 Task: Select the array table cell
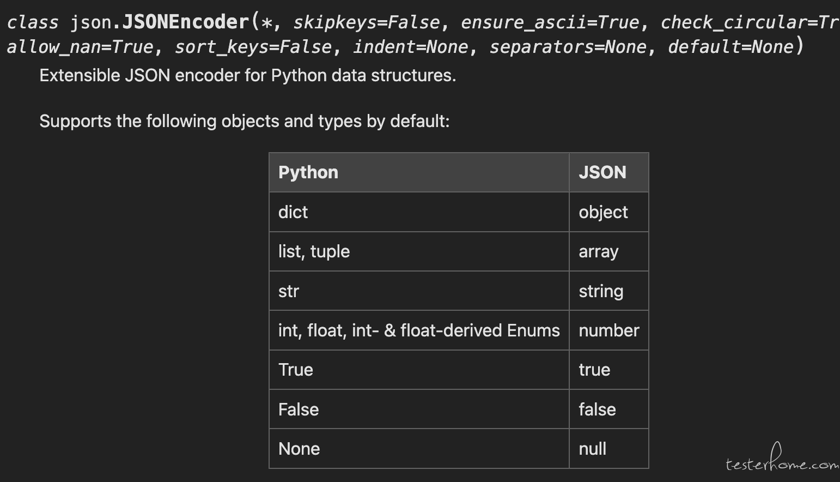[x=609, y=251]
